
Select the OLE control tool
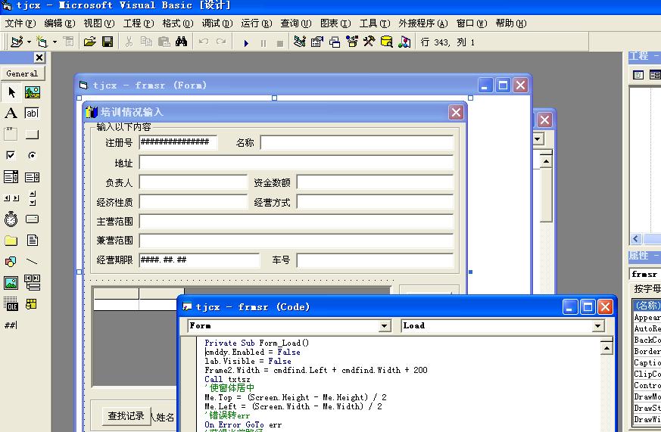pos(11,304)
